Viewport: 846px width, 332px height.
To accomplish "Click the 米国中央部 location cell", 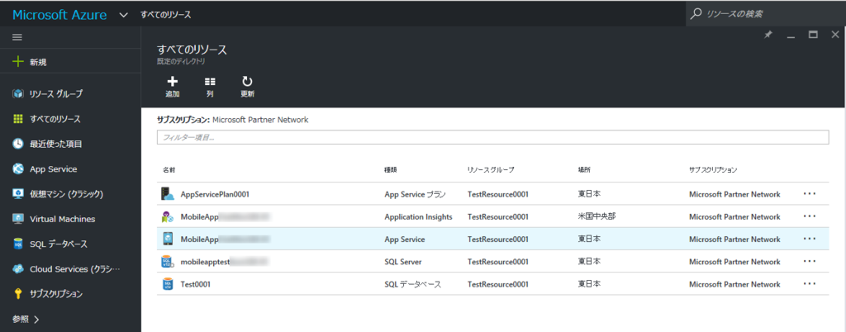I will click(x=596, y=216).
